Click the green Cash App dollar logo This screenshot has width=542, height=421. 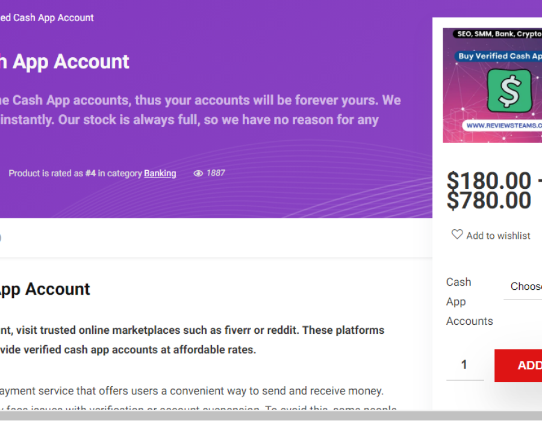pyautogui.click(x=509, y=91)
